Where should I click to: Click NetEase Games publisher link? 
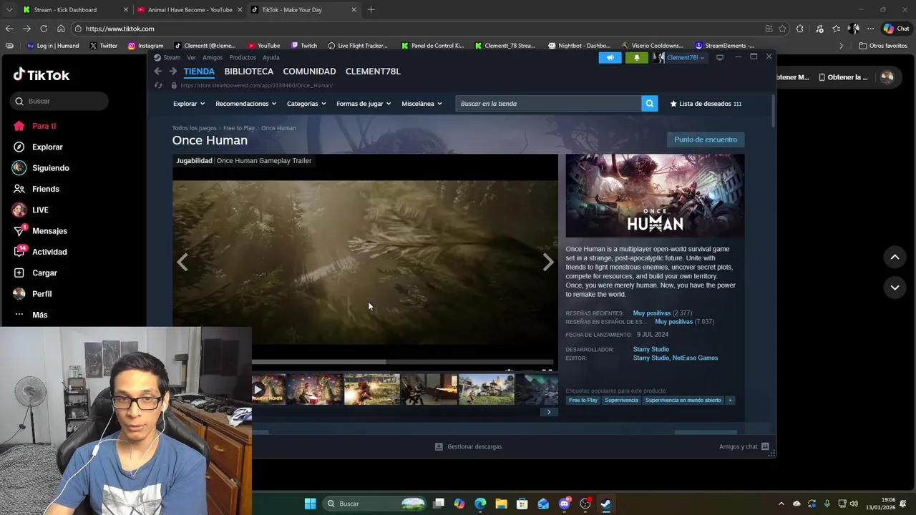click(696, 358)
